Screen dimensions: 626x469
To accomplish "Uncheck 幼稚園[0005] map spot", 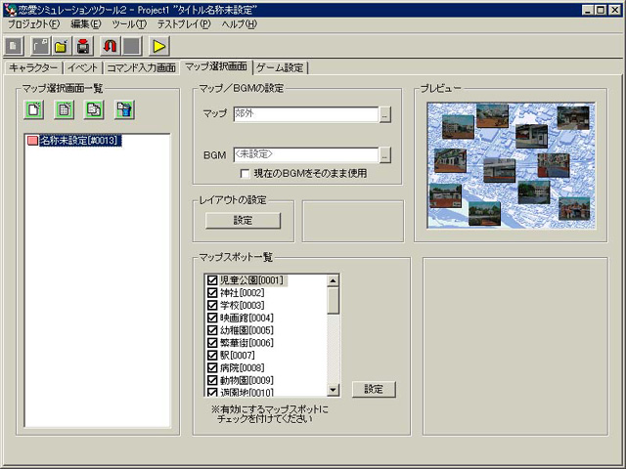I will tap(212, 330).
